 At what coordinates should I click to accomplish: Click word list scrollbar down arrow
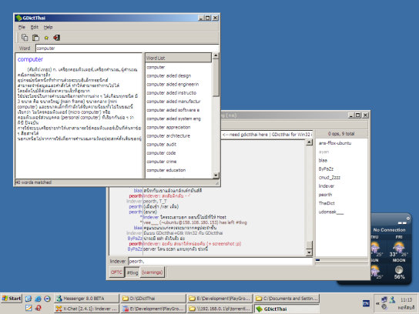point(216,175)
